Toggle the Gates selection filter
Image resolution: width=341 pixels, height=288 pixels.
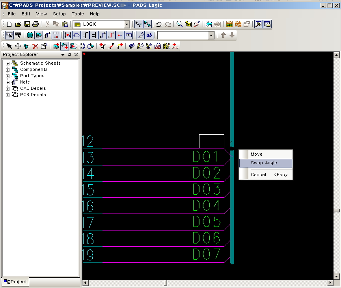39,35
